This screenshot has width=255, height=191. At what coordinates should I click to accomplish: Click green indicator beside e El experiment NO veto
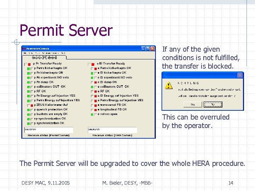pos(92,78)
